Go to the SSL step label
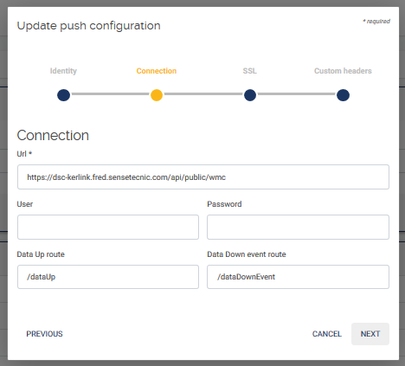405x366 pixels. [x=250, y=71]
